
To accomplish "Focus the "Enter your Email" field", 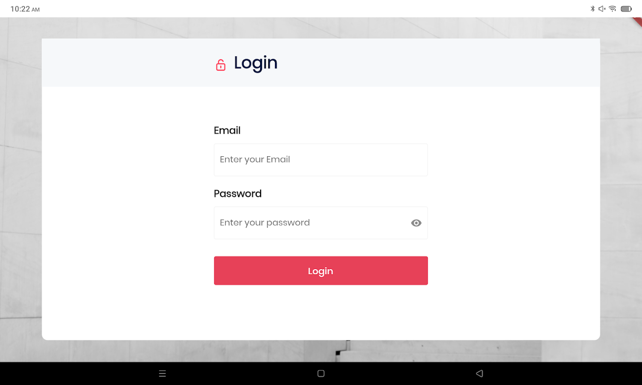I will (321, 160).
